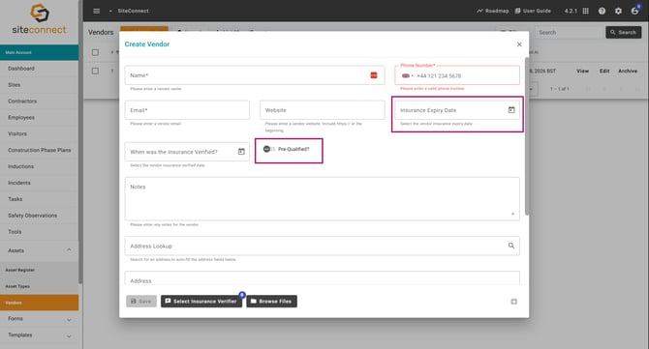
Task: Click the dark Search button
Action: coord(624,32)
